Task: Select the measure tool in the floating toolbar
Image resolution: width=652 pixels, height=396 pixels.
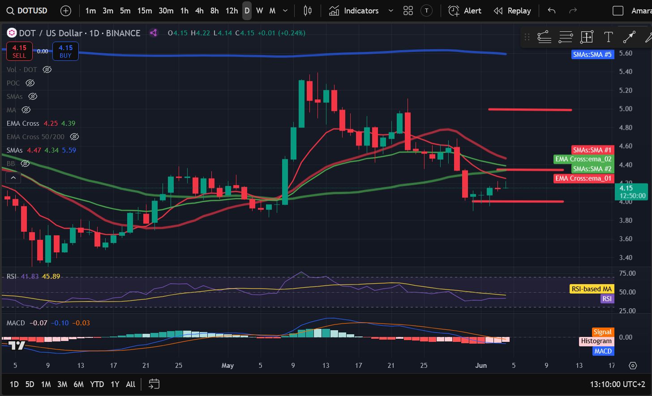Action: [x=587, y=37]
